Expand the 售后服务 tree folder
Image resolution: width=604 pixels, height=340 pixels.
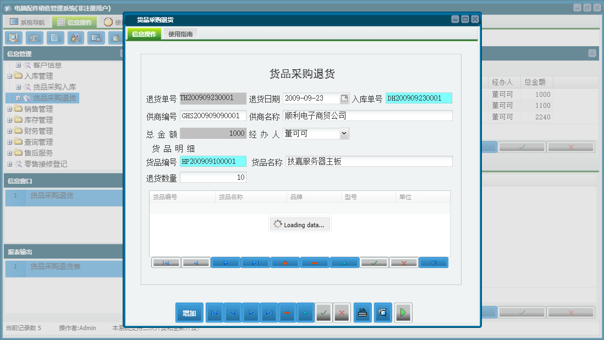tap(10, 153)
